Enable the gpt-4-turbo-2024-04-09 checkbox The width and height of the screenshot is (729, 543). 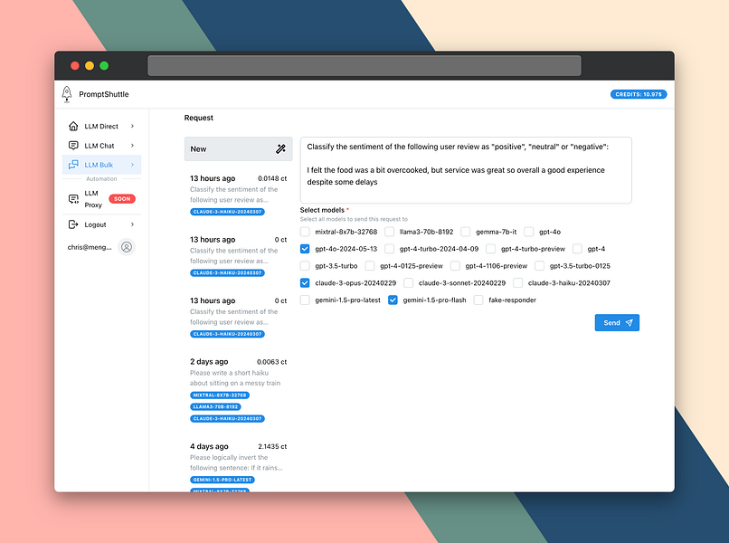point(390,249)
